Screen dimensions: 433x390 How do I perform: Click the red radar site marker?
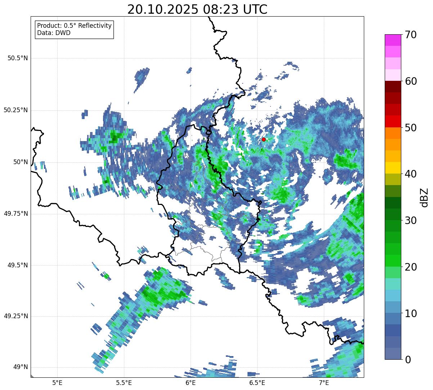[x=264, y=139]
